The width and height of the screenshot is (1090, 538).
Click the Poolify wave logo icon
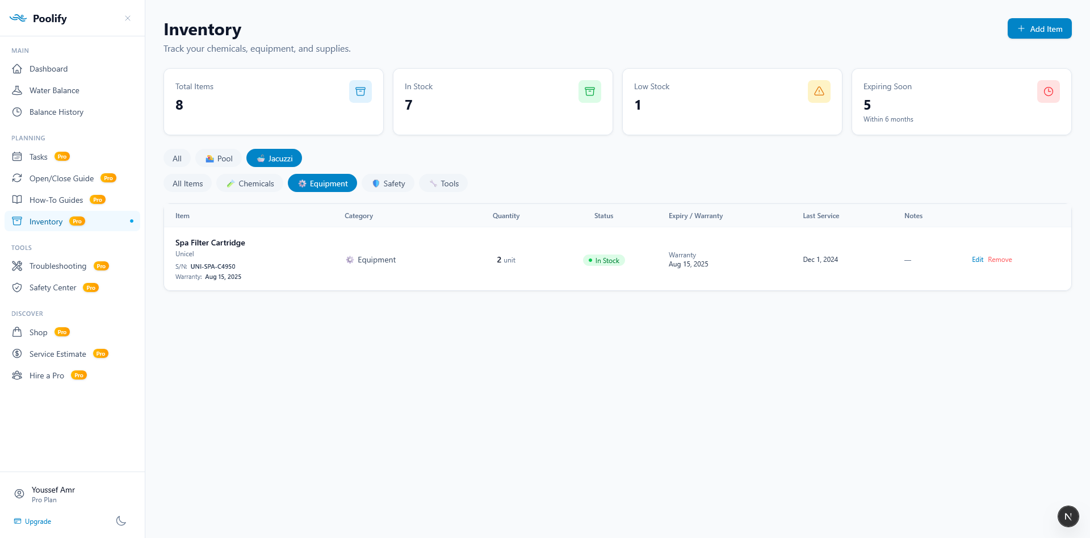coord(18,18)
